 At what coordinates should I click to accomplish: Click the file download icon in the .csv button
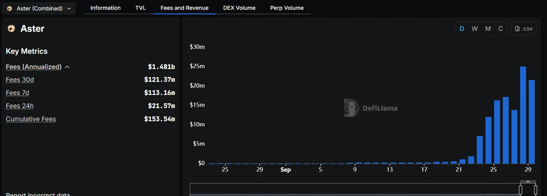517,29
